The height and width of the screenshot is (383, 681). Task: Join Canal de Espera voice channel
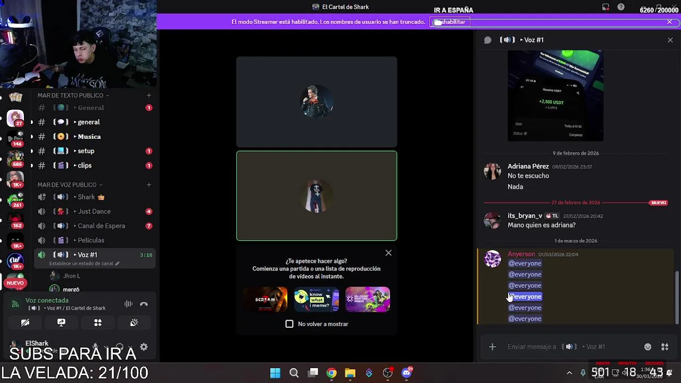coord(95,226)
